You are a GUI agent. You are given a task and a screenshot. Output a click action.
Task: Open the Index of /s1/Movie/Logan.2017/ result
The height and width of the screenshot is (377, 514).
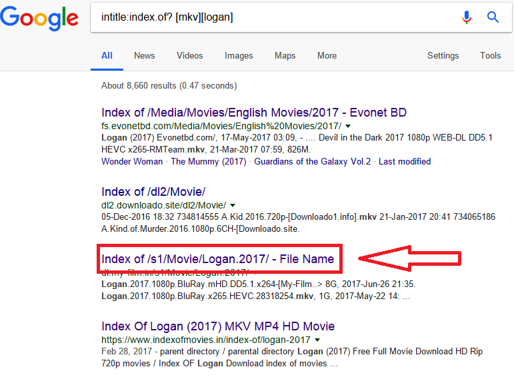coord(217,258)
